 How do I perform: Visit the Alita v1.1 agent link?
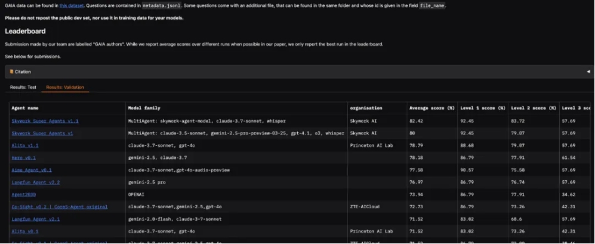point(25,145)
